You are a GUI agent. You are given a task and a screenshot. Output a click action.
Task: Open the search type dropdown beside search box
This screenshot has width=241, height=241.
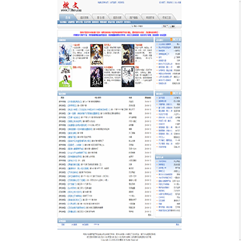point(165,26)
